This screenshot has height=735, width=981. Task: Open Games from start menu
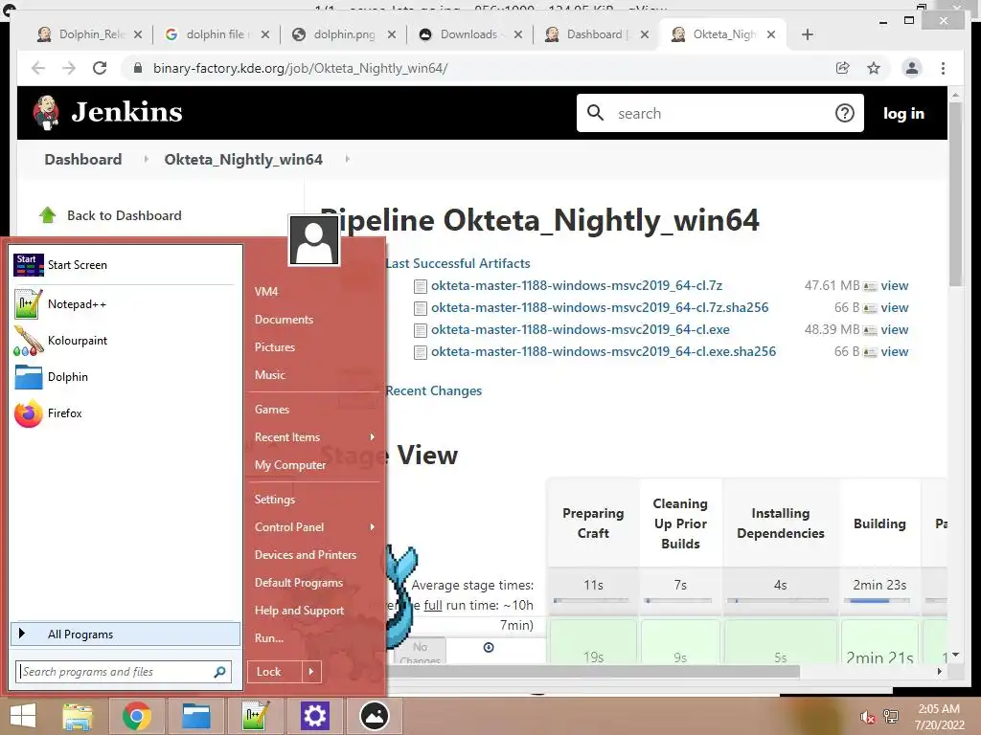pyautogui.click(x=271, y=410)
